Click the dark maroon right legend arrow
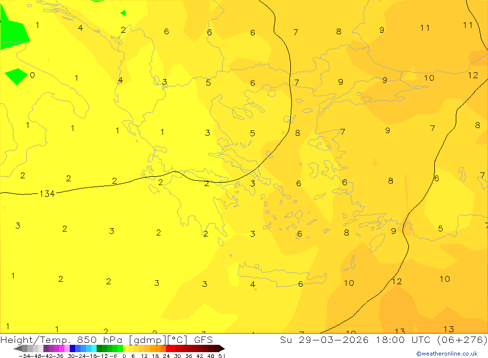488x358 pixels. pos(222,349)
